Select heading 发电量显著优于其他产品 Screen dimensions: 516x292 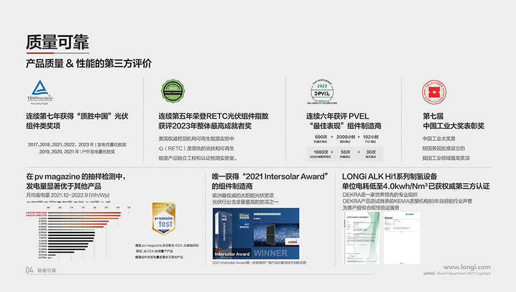(x=64, y=186)
